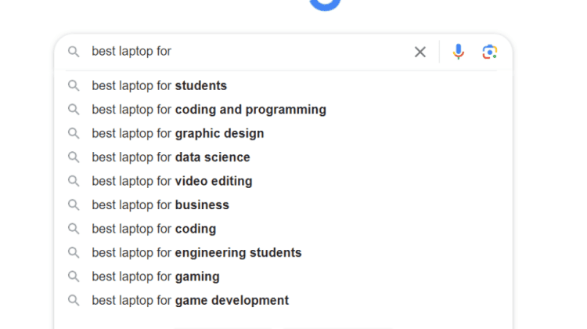The width and height of the screenshot is (587, 329).
Task: Click search icon next to 'gaming' suggestion
Action: point(74,277)
